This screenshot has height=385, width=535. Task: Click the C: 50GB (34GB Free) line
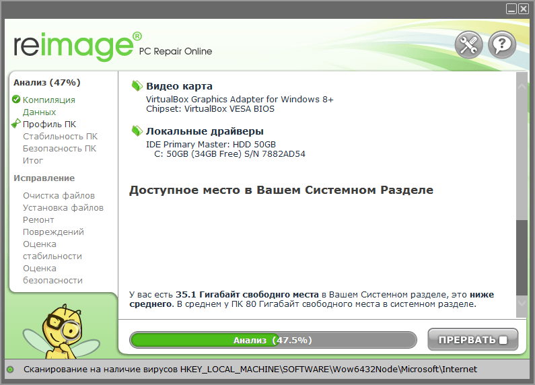click(229, 154)
